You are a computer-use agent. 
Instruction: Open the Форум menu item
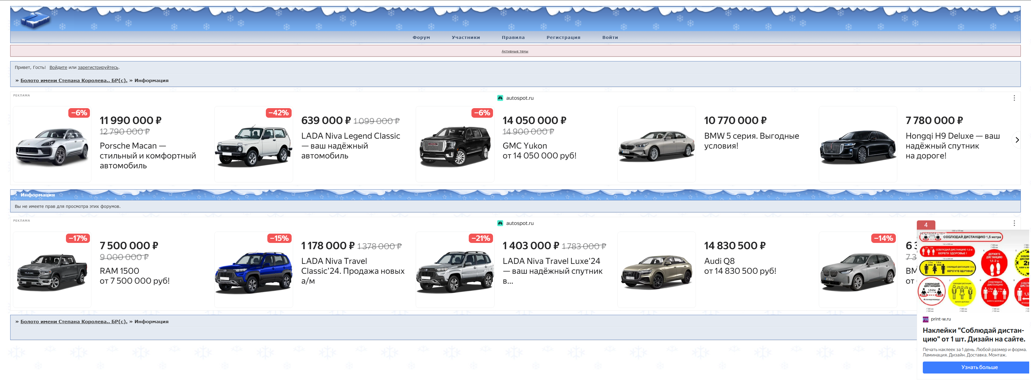tap(421, 37)
